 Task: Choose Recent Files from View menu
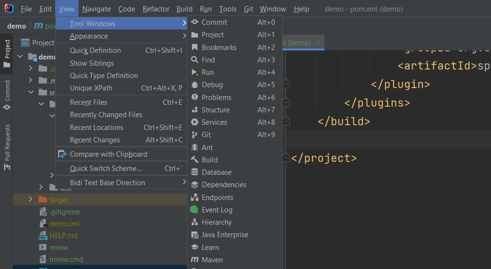tap(121, 102)
